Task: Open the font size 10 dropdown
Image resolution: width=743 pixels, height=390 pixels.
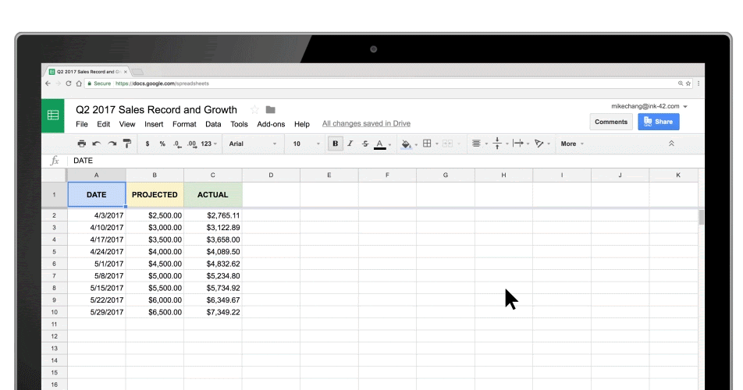Action: pos(306,144)
